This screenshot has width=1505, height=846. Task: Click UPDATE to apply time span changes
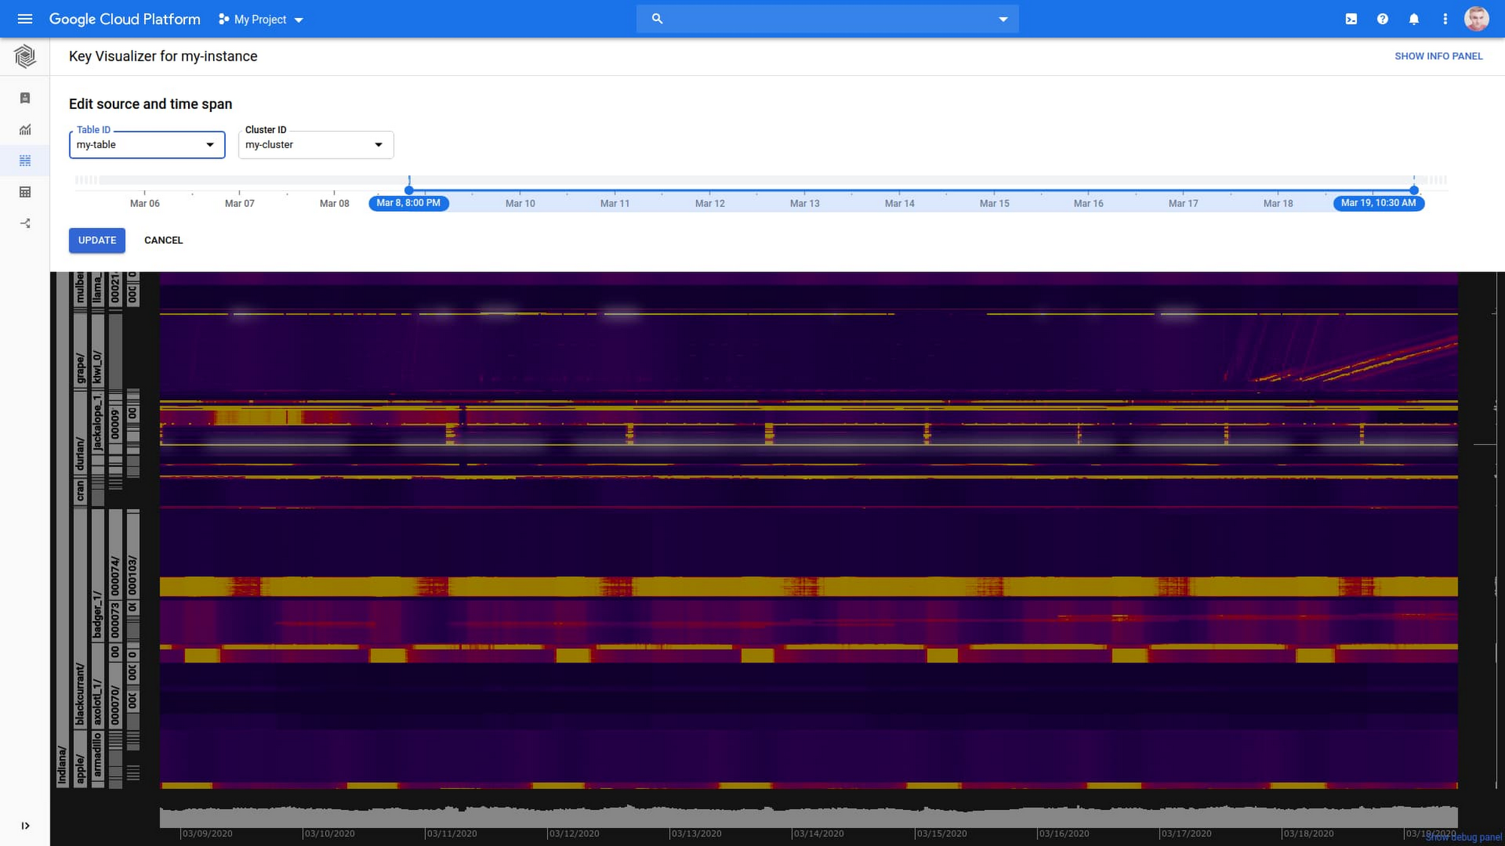click(97, 240)
